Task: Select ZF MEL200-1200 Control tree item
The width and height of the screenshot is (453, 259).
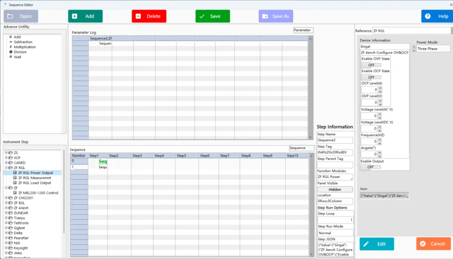Action: [x=38, y=193]
